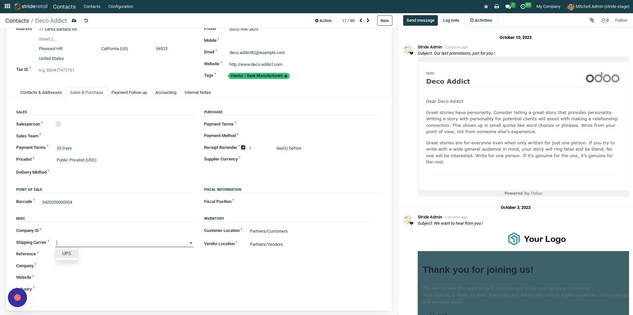
Task: Open the activities clock icon
Action: 523,7
